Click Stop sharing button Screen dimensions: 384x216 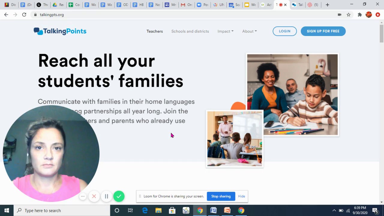(221, 196)
